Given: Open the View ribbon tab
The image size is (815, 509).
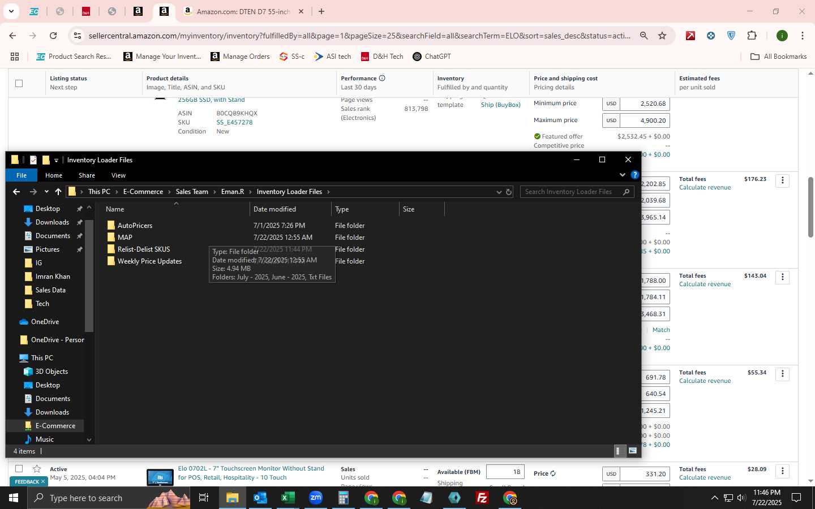Looking at the screenshot, I should click(118, 175).
